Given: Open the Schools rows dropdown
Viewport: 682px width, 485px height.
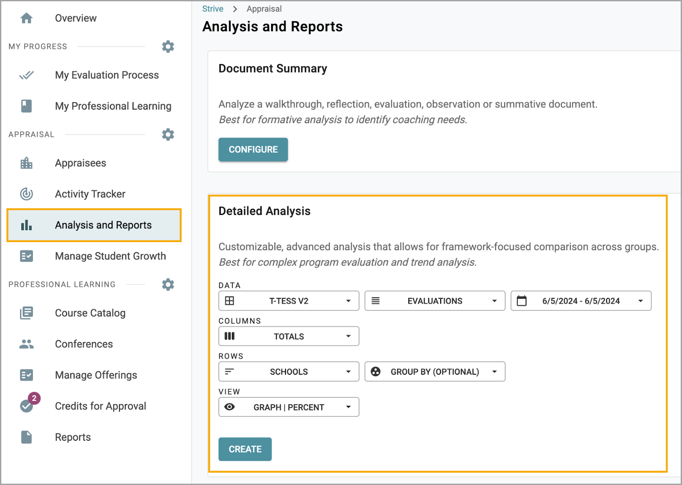Looking at the screenshot, I should [289, 372].
